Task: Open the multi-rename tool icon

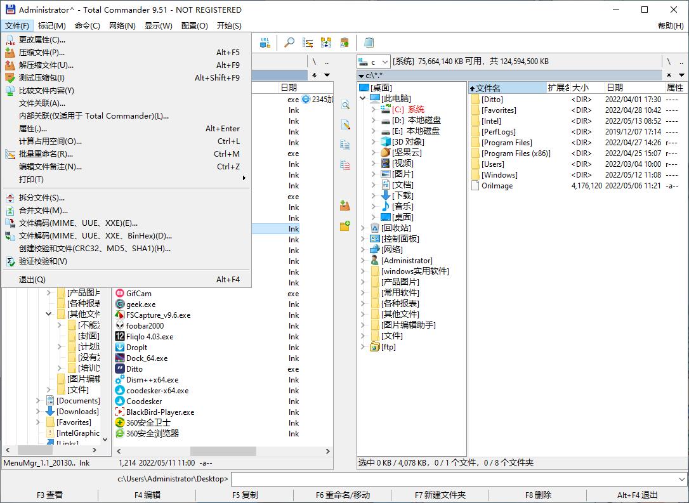Action: coord(307,42)
